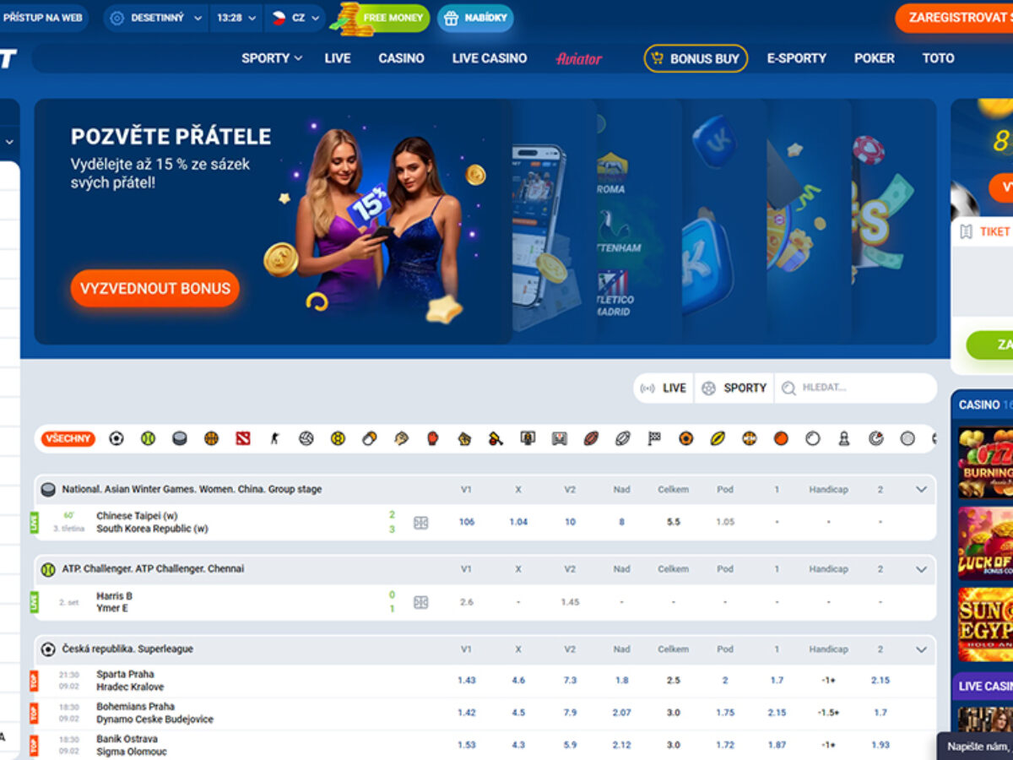Activate the VŠECHNY sports filter
This screenshot has width=1013, height=760.
(67, 438)
